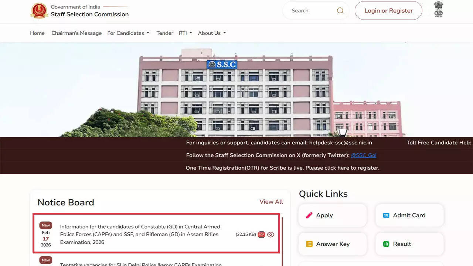Click the eye preview icon beside the PDF
The height and width of the screenshot is (266, 473).
click(270, 234)
